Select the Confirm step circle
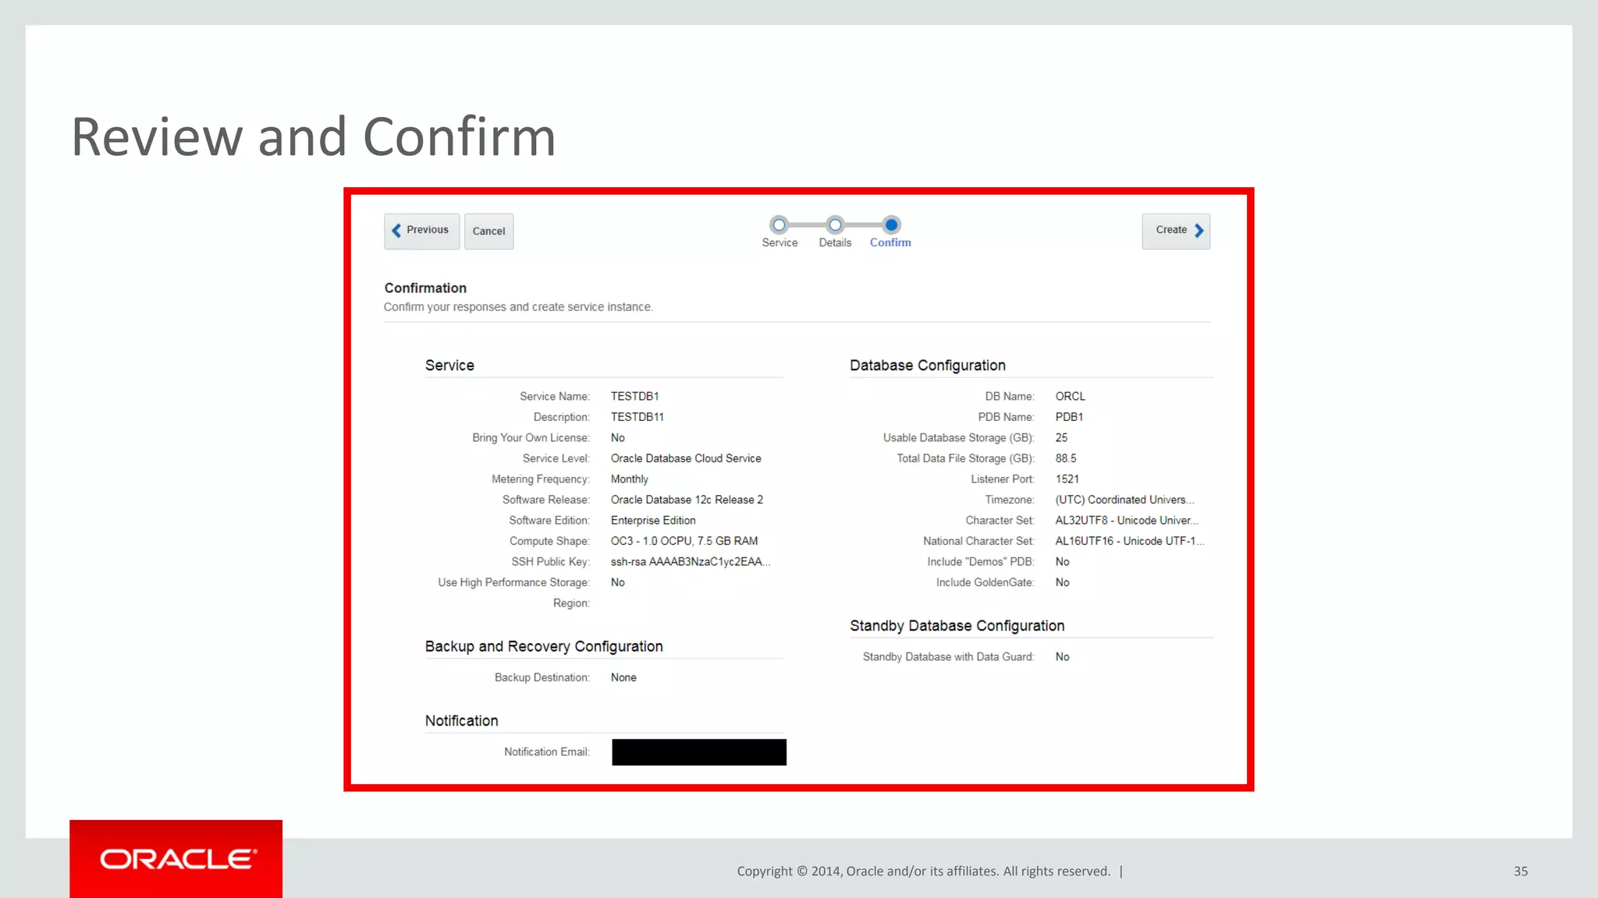Image resolution: width=1598 pixels, height=898 pixels. [x=891, y=225]
